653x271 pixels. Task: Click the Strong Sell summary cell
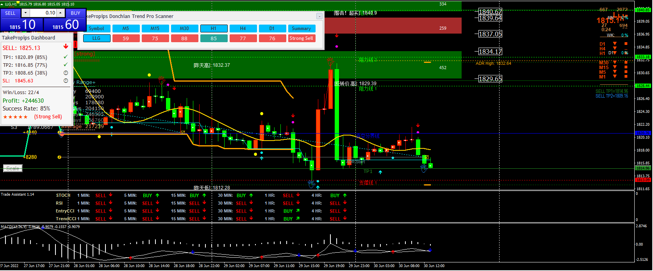coord(302,38)
